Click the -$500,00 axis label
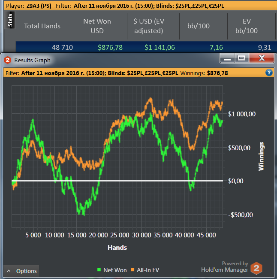The width and height of the screenshot is (277, 279). pyautogui.click(x=241, y=215)
